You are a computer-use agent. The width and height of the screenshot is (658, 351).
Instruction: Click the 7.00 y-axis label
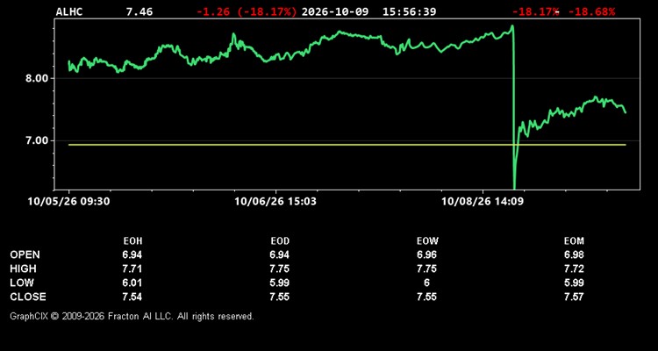tap(35, 140)
